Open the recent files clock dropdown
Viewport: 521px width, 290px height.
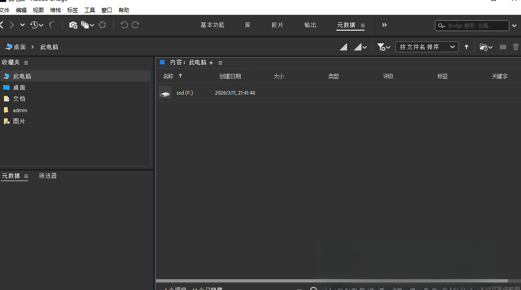point(37,25)
